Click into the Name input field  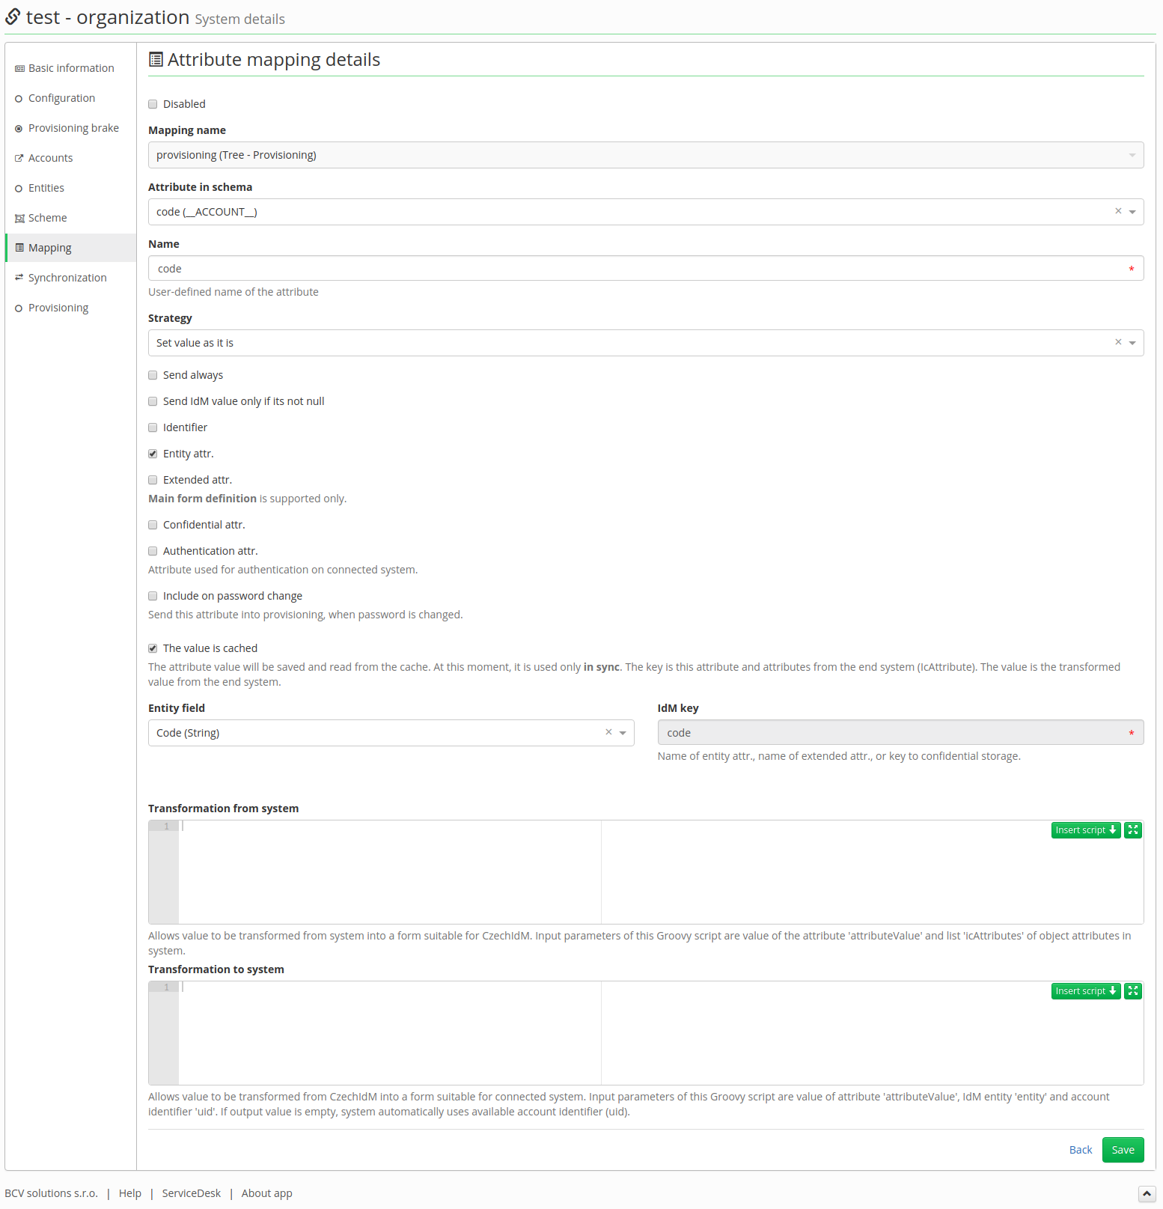[x=646, y=268]
